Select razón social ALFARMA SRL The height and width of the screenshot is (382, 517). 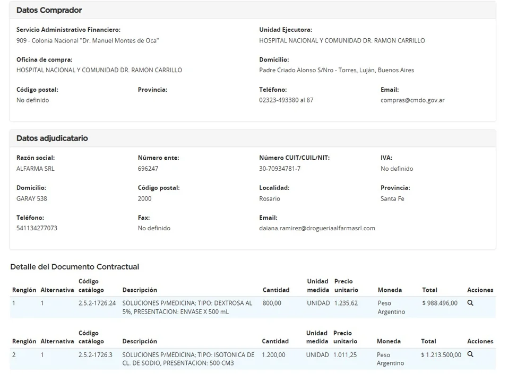35,168
